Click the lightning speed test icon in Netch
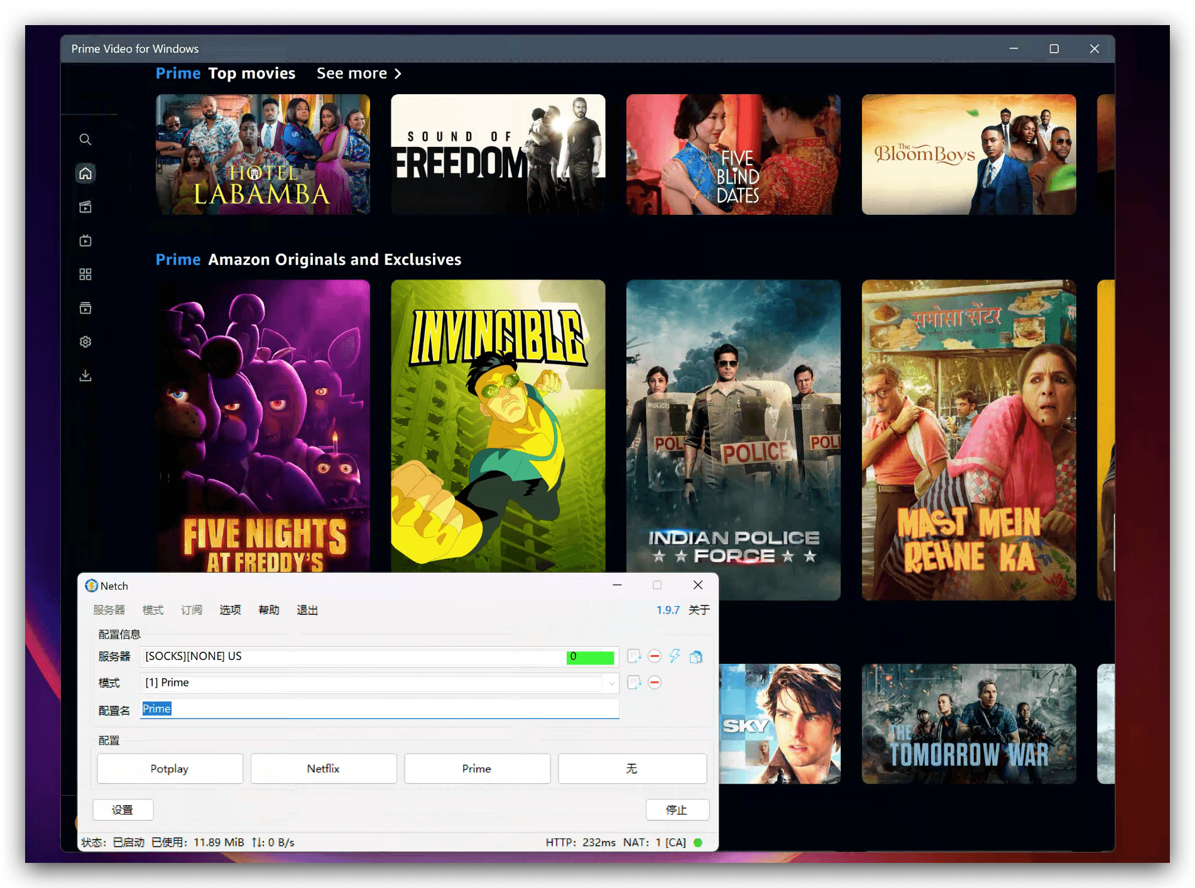Viewport: 1195px width, 888px height. (x=675, y=656)
